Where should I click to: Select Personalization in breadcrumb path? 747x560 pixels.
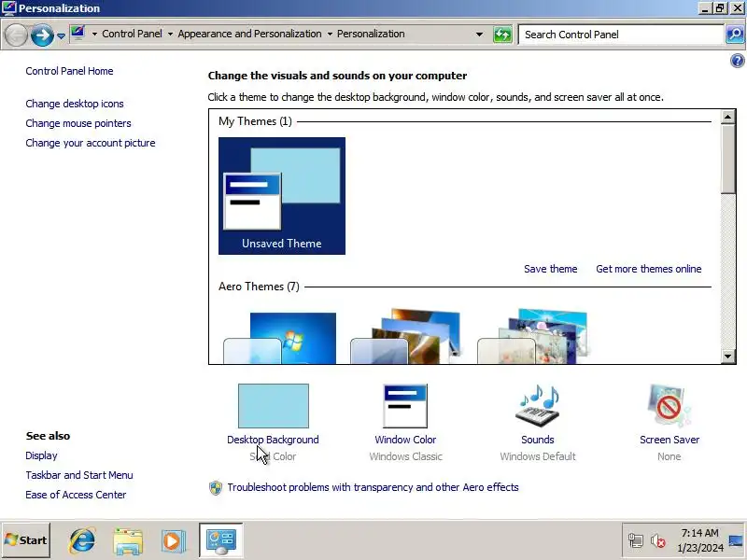pyautogui.click(x=371, y=34)
